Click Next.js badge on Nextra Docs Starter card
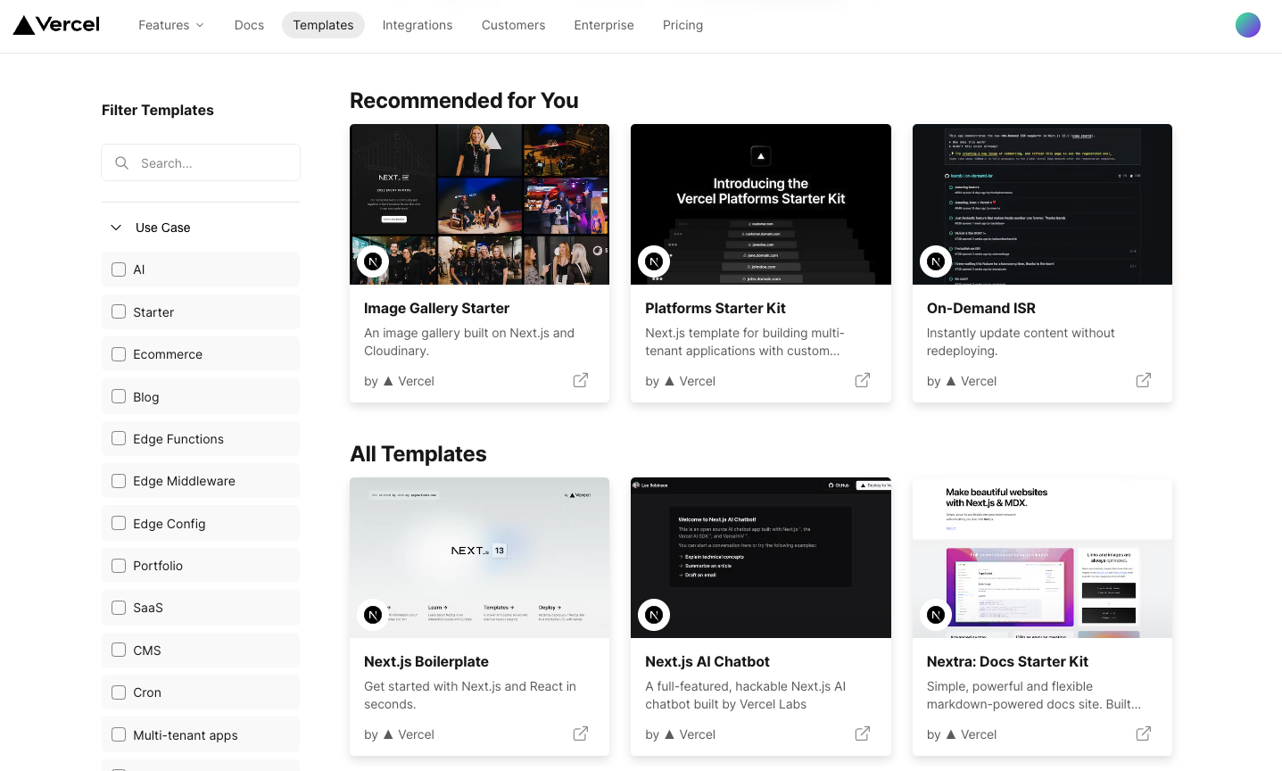 (x=936, y=615)
